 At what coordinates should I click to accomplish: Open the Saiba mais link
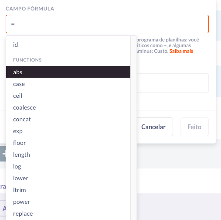point(181,51)
